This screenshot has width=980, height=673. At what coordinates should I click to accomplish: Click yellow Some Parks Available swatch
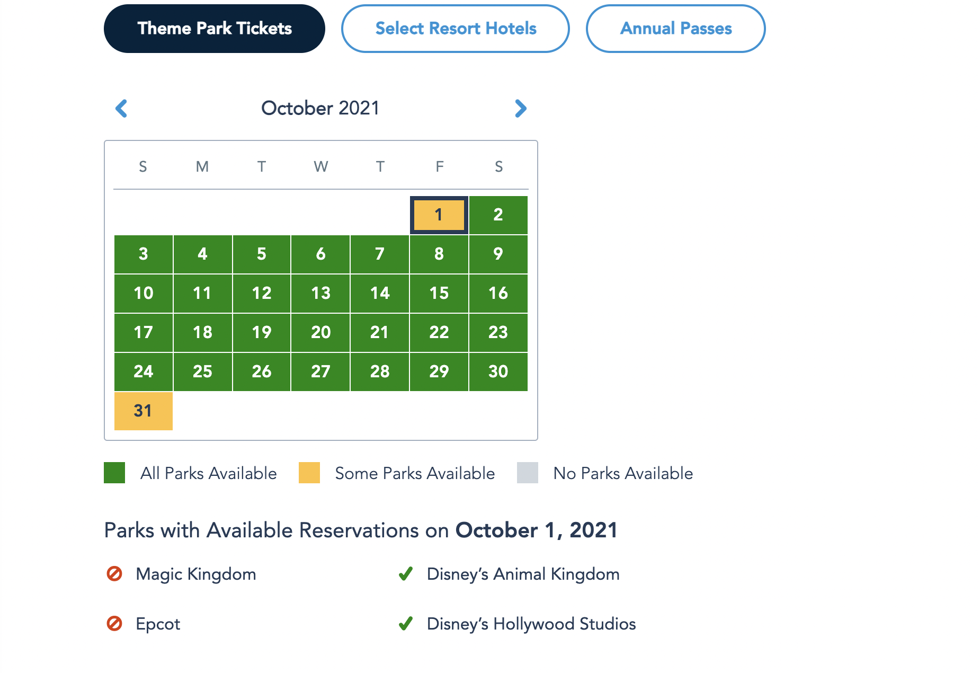click(x=309, y=473)
